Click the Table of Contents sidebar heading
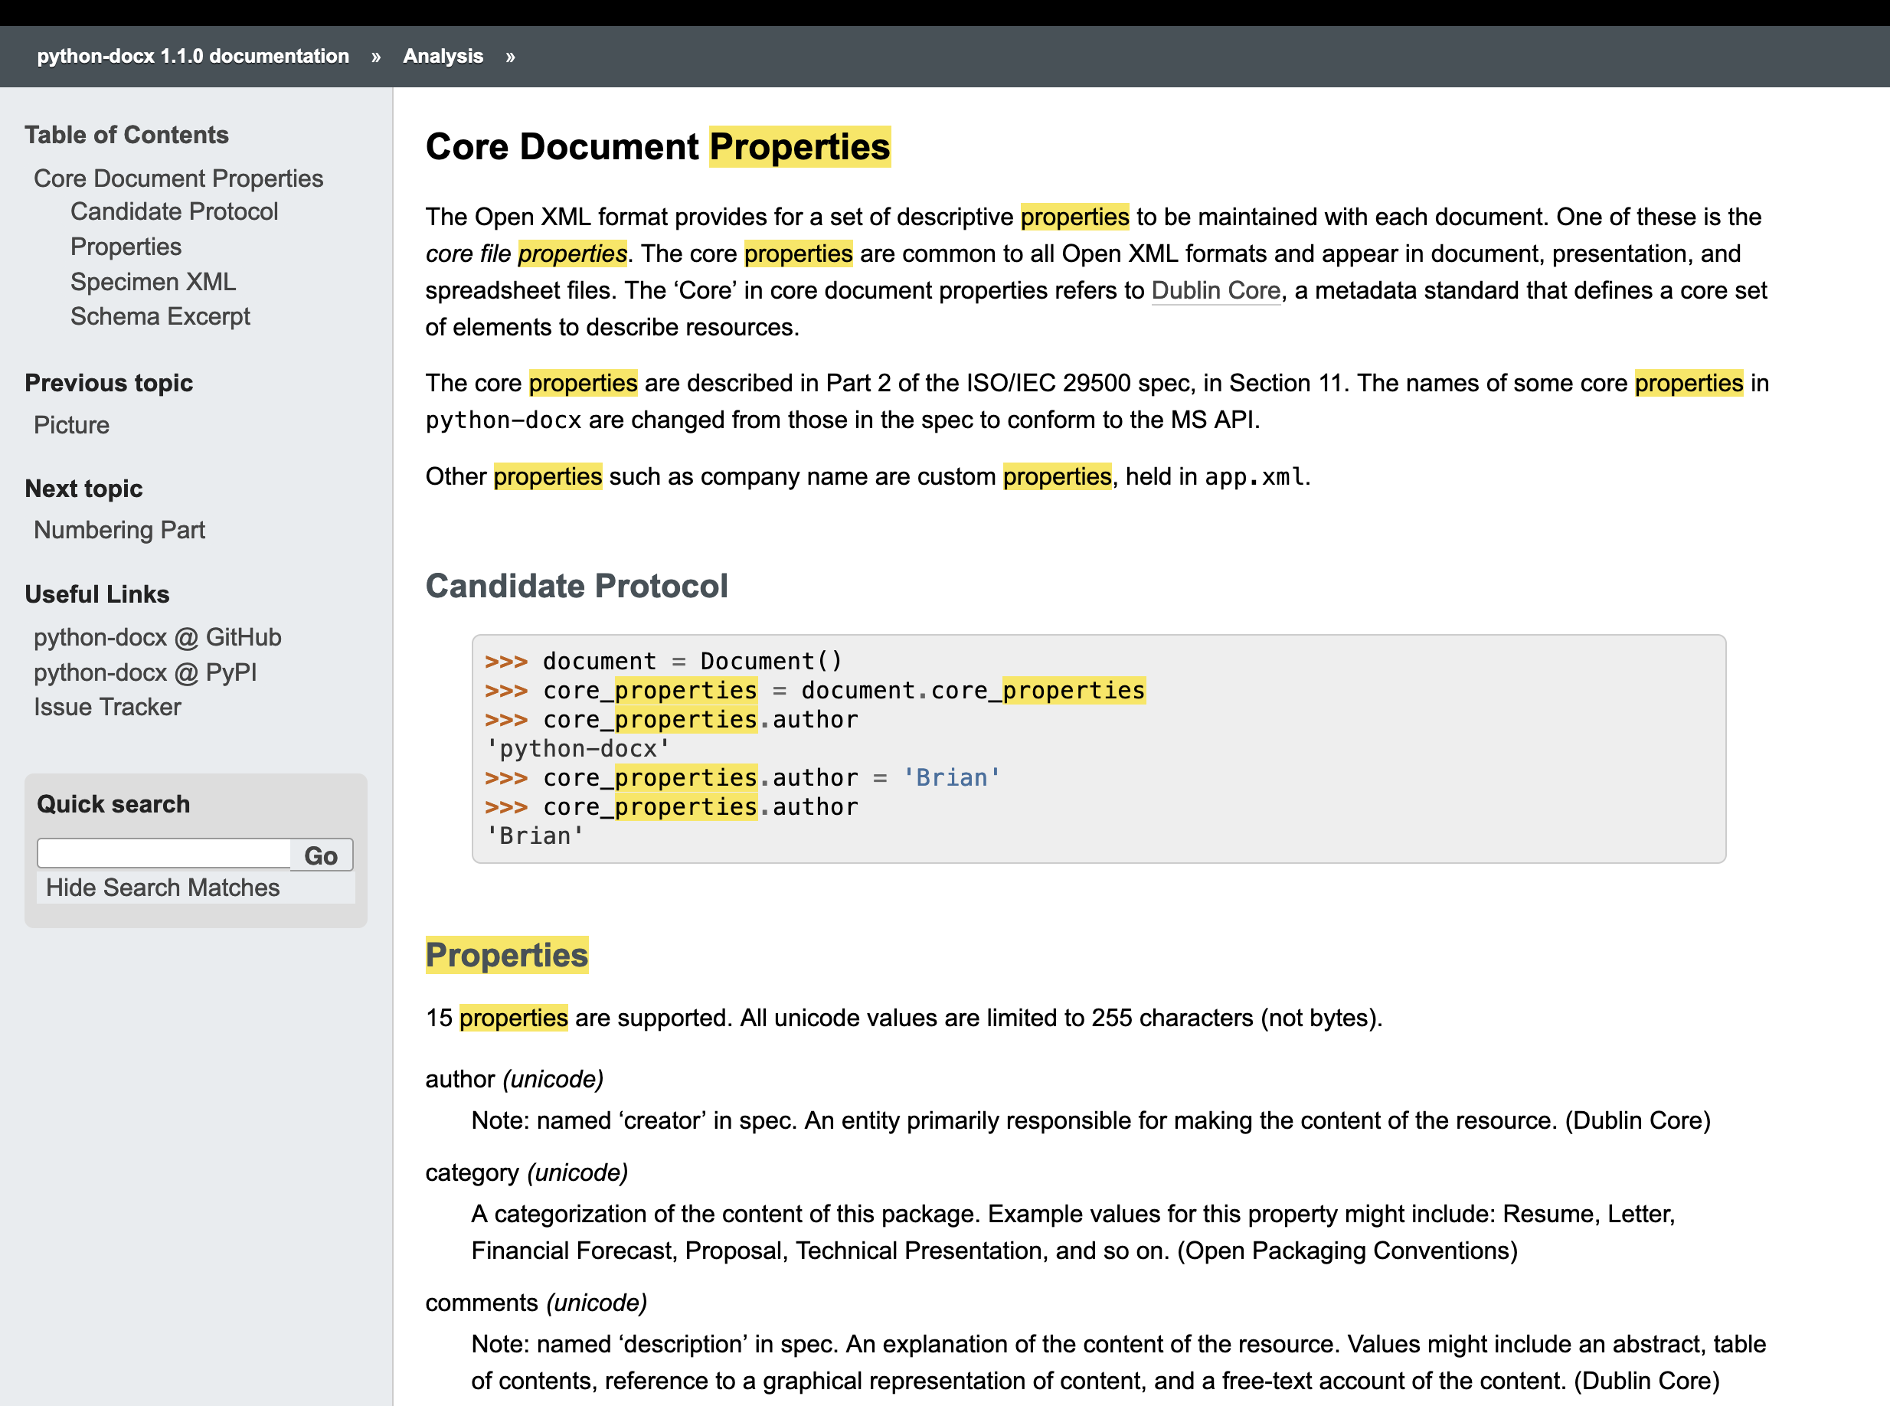This screenshot has height=1406, width=1890. (126, 135)
